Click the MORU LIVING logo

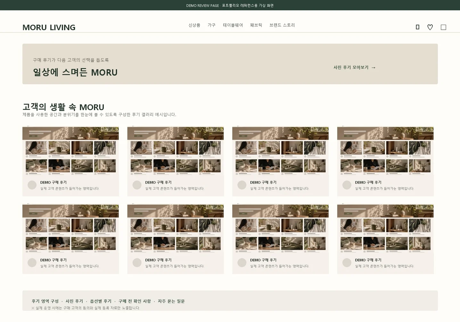pyautogui.click(x=49, y=27)
